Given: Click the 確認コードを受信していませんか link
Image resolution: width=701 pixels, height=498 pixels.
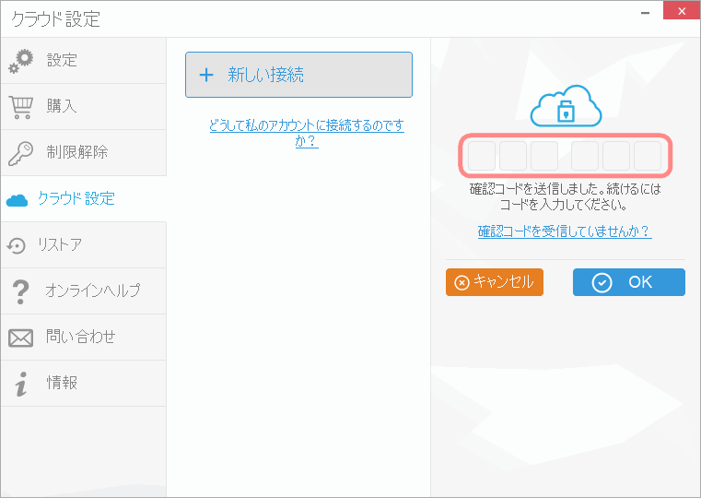Looking at the screenshot, I should 564,231.
